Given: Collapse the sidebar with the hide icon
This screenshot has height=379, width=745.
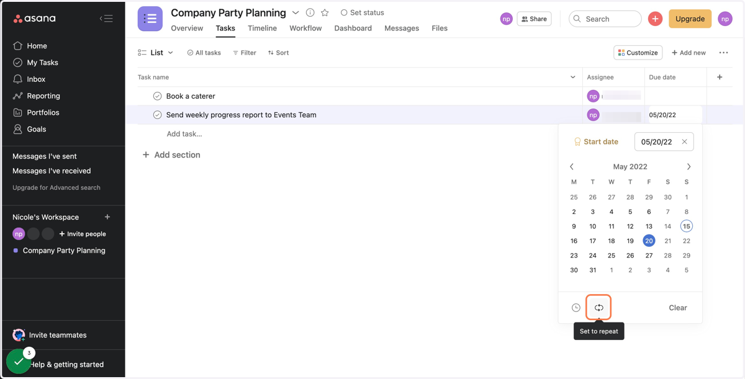Looking at the screenshot, I should tap(106, 19).
